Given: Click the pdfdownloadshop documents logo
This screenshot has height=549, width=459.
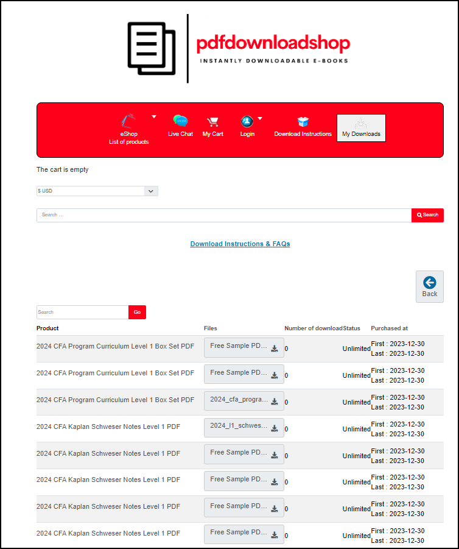Looking at the screenshot, I should (x=151, y=49).
